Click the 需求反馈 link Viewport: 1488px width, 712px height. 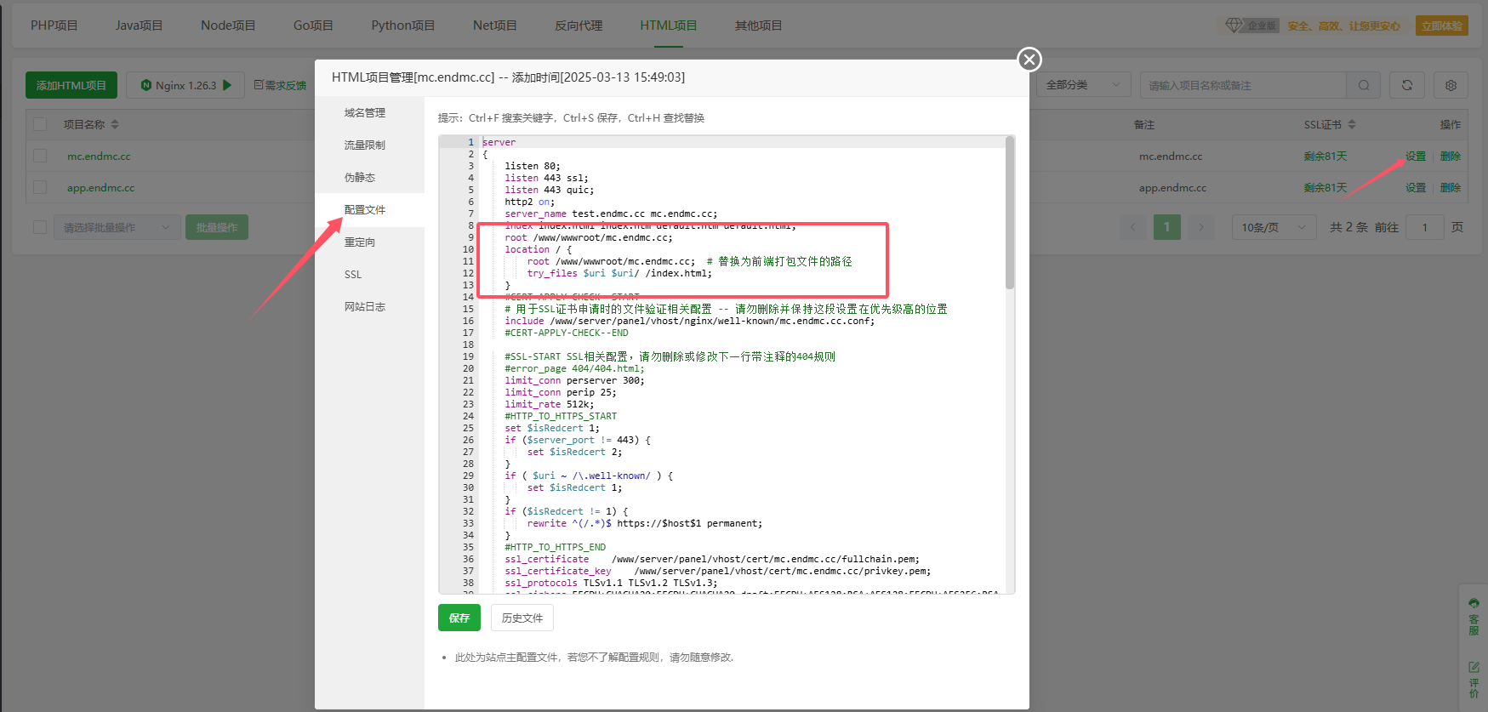point(280,85)
